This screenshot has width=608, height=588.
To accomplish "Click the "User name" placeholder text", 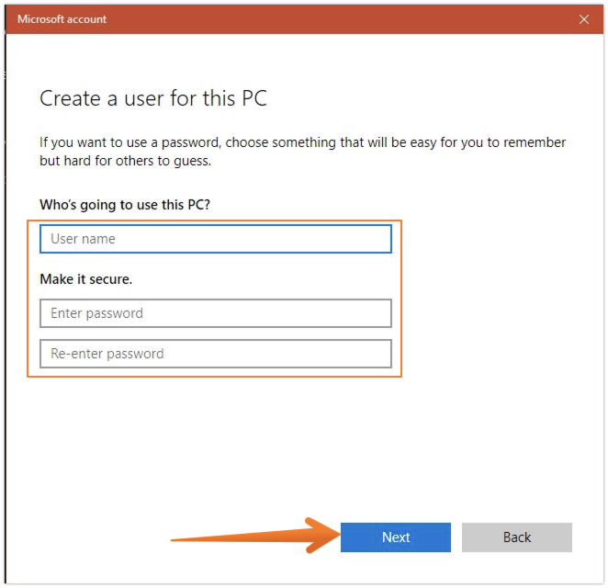I will (83, 239).
